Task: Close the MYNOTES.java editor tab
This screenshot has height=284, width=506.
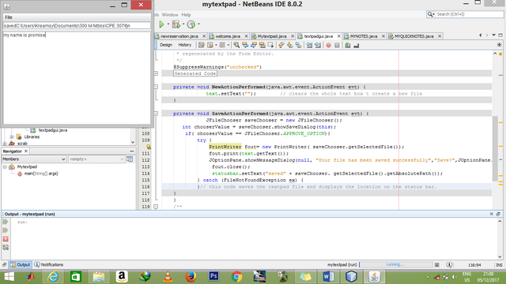Action: tap(383, 36)
